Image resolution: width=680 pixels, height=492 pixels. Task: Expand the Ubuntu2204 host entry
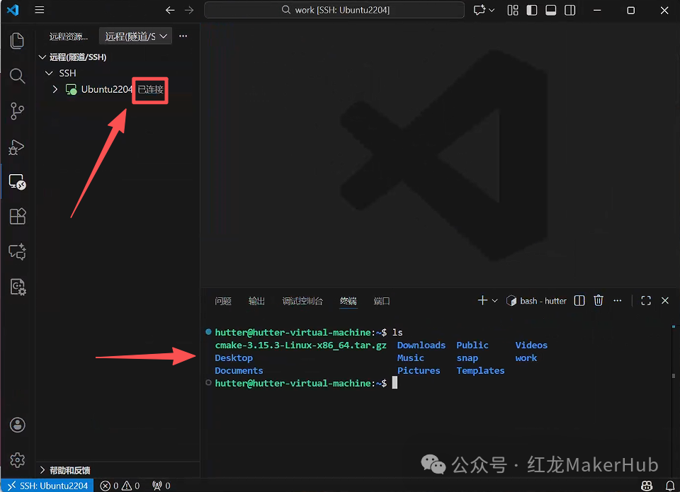(x=55, y=89)
